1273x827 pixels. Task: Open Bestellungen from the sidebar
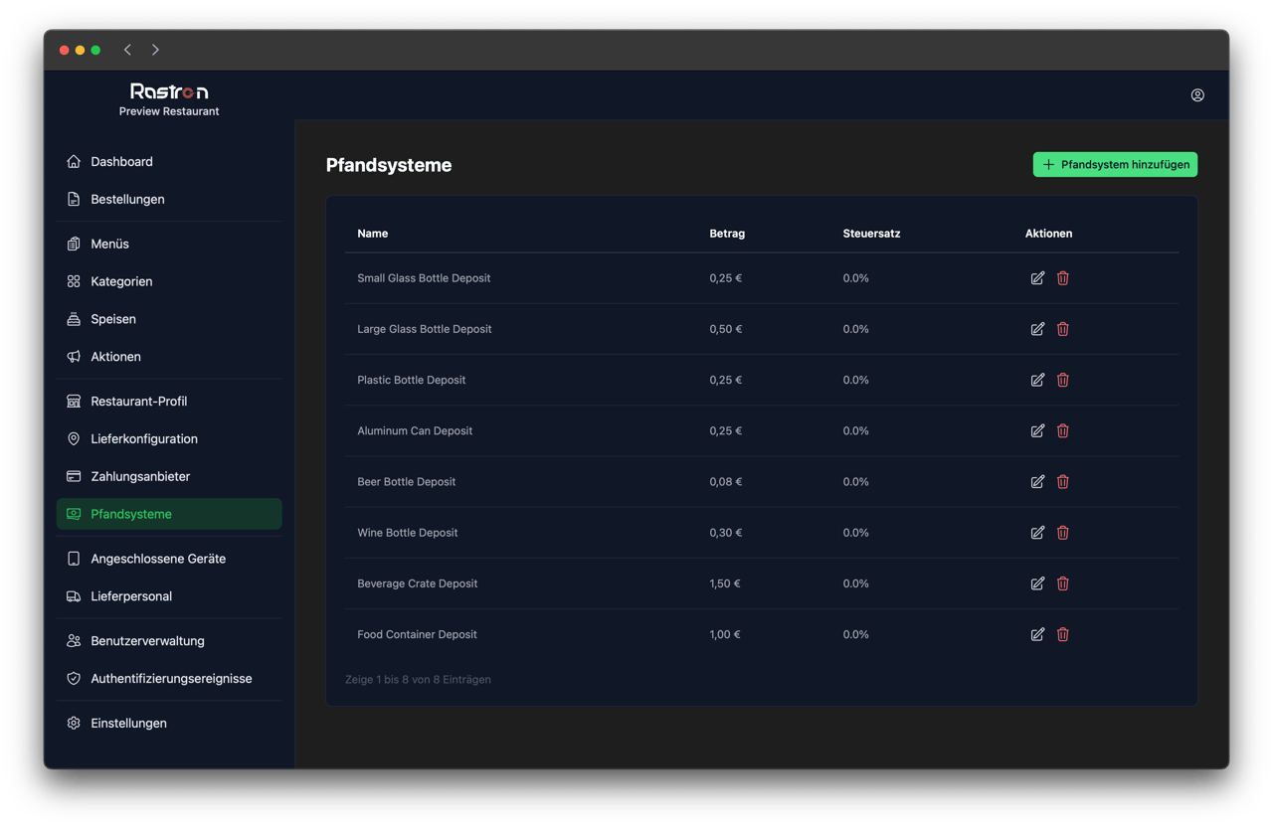click(127, 200)
